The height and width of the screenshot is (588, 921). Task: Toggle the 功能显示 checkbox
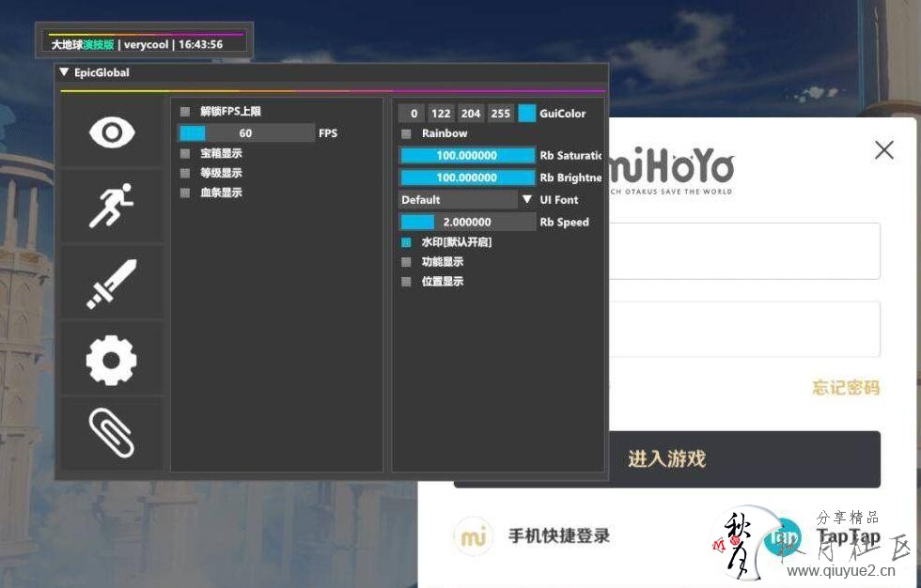tap(406, 262)
